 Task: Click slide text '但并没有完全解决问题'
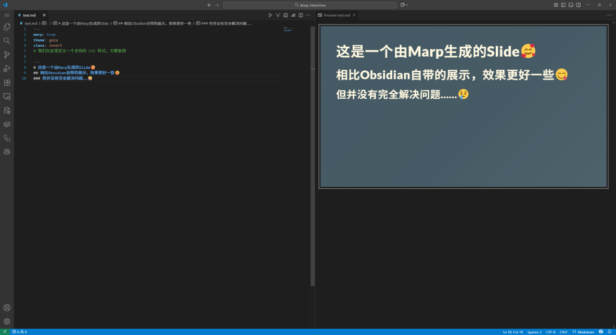point(388,95)
